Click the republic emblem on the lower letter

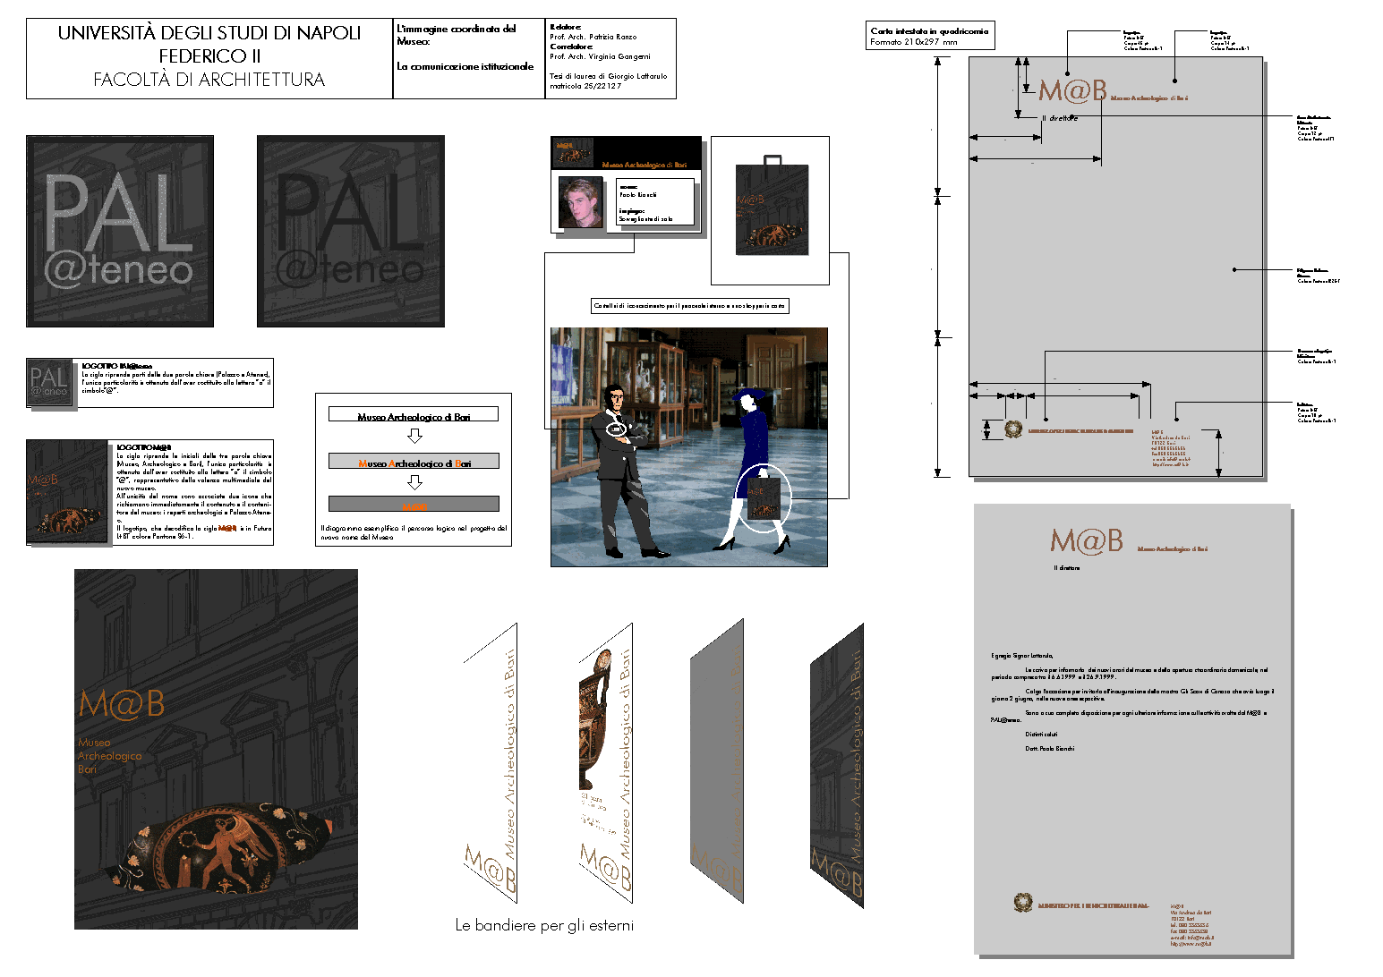pos(1022,903)
